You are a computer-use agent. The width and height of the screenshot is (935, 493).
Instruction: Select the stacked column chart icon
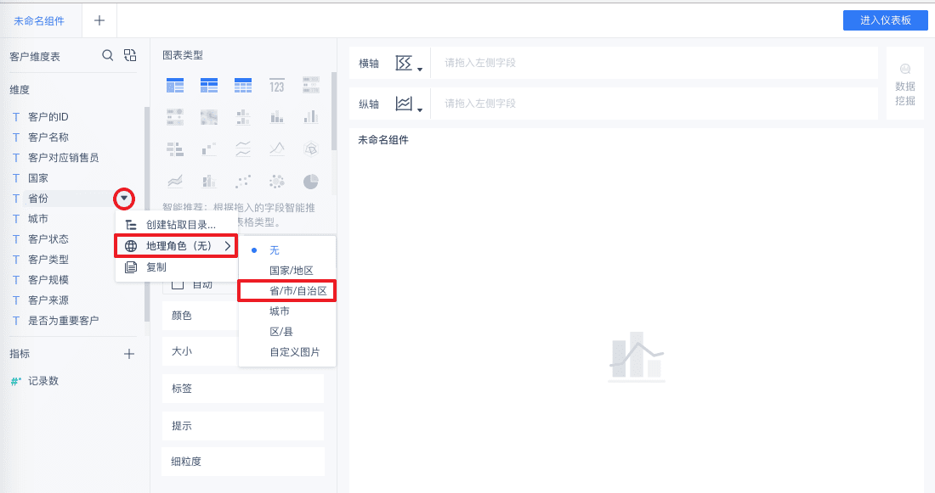click(277, 117)
